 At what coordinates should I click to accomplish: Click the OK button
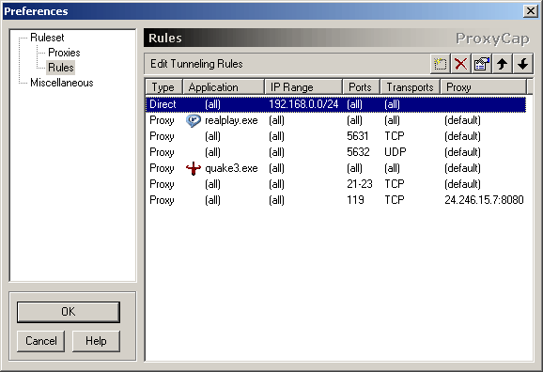[x=69, y=312]
